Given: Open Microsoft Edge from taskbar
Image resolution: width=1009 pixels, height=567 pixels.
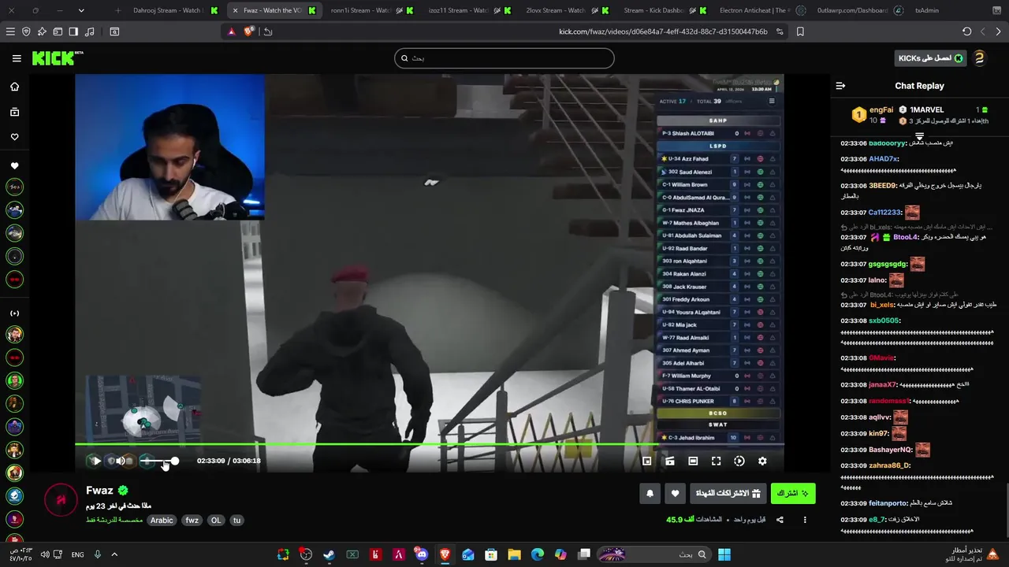Looking at the screenshot, I should tap(538, 554).
